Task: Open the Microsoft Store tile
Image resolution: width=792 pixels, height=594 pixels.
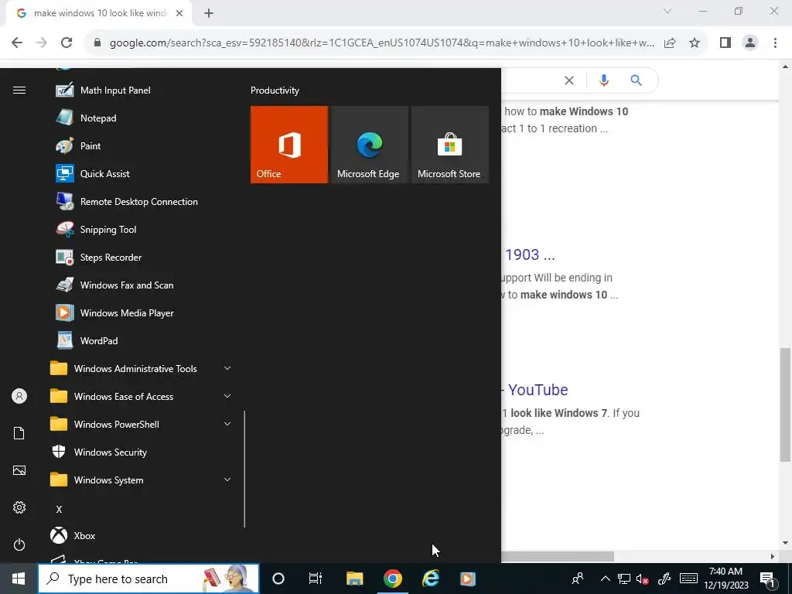Action: coord(450,145)
